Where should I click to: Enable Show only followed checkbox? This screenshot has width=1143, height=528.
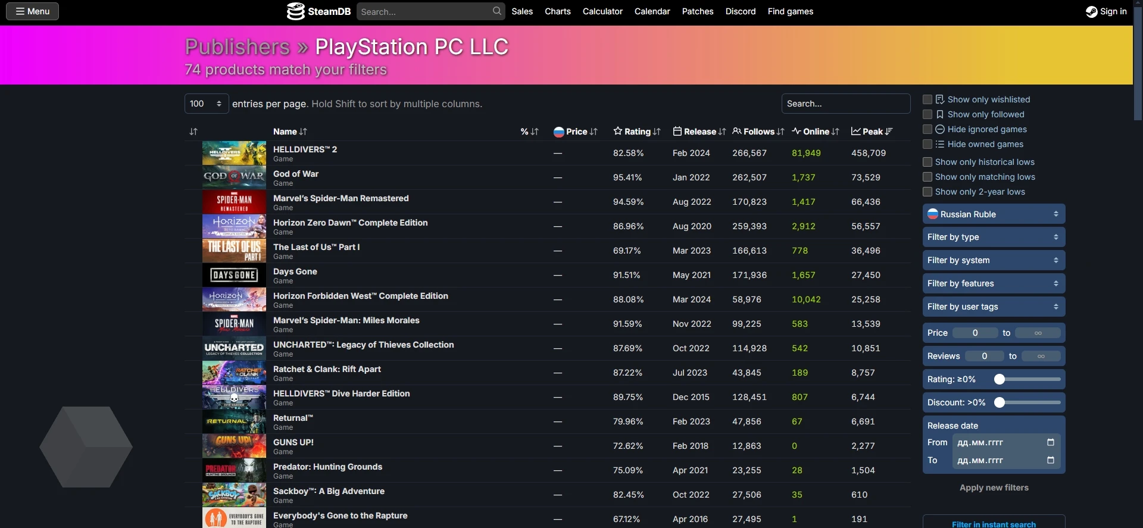click(927, 114)
